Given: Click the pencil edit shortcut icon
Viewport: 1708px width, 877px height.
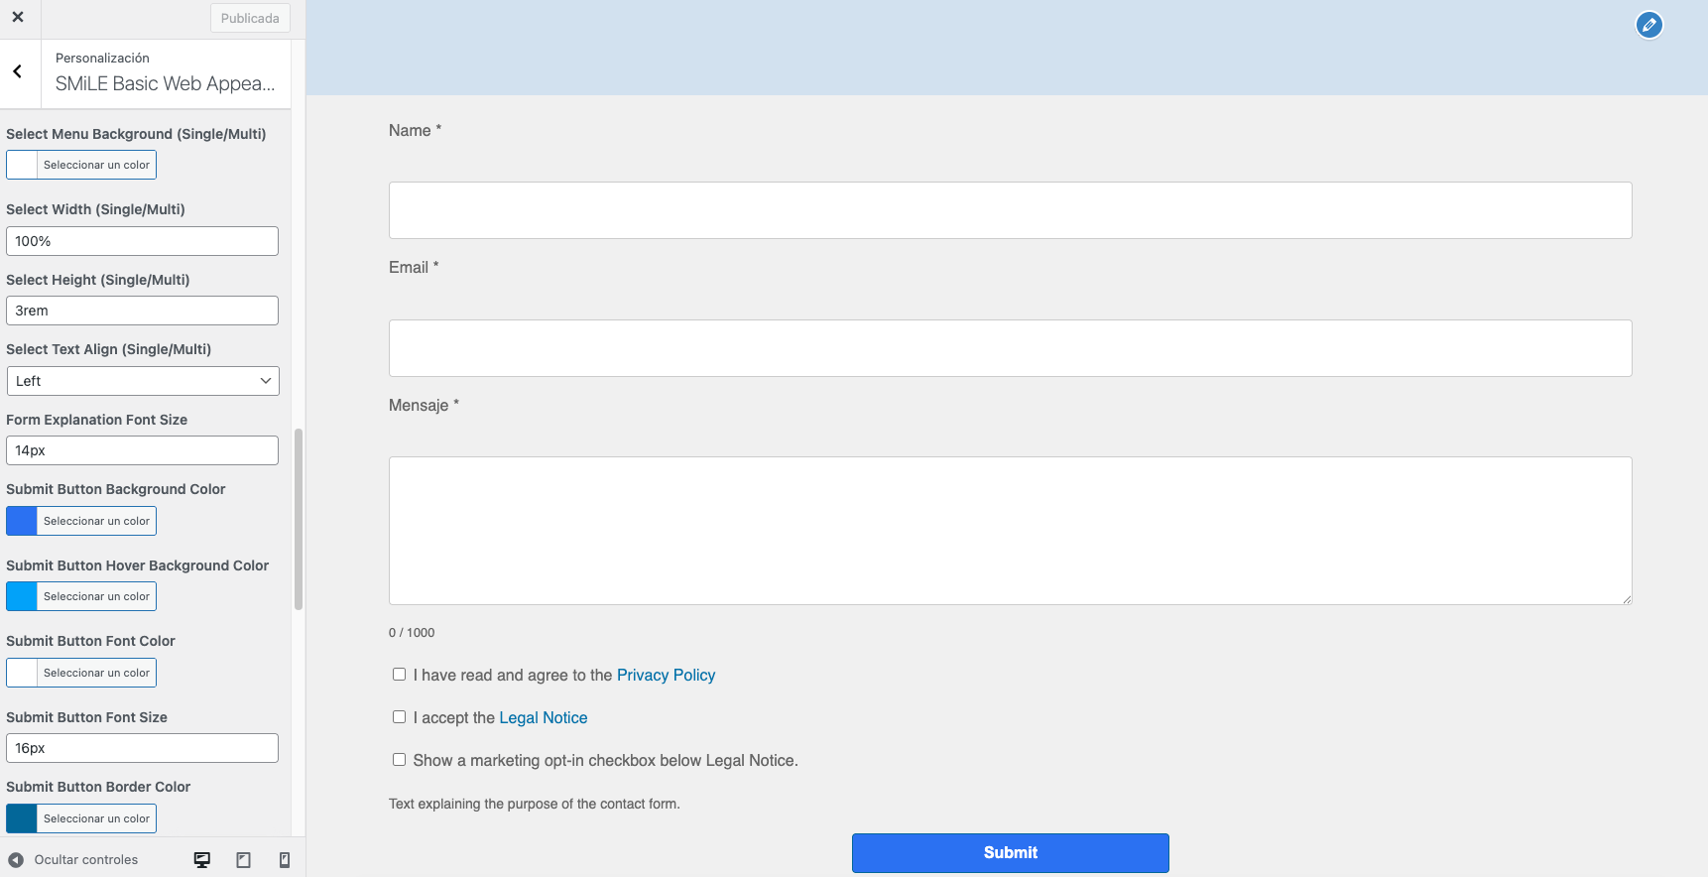Looking at the screenshot, I should point(1648,25).
